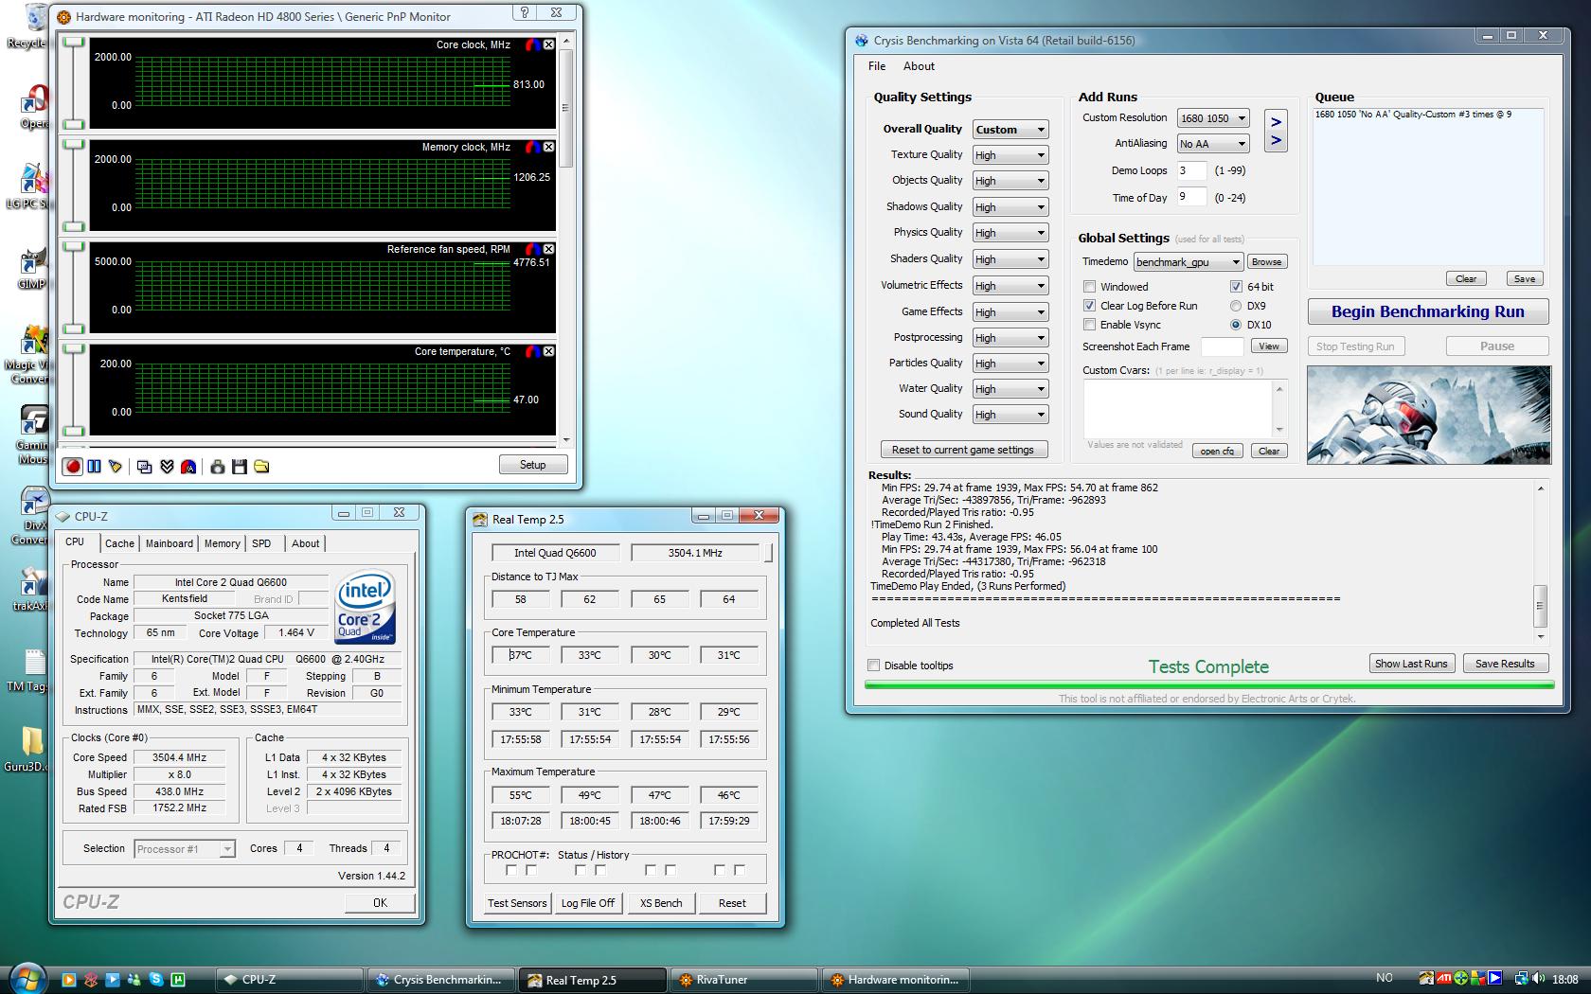The height and width of the screenshot is (994, 1591).
Task: Click gauge icon on Core temperature graph
Action: click(533, 351)
